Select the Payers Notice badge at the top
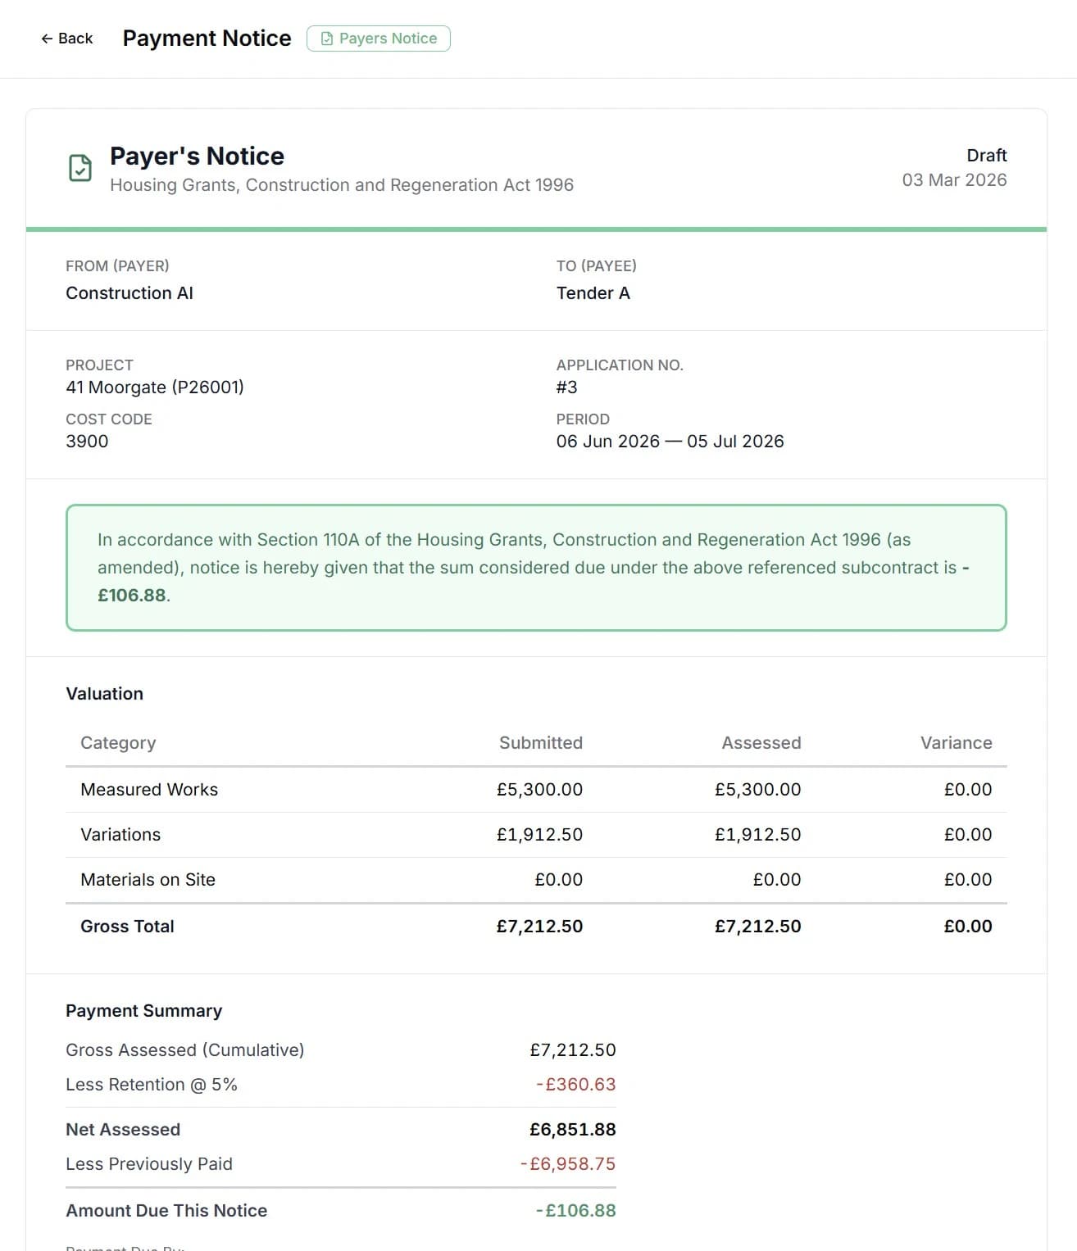This screenshot has width=1077, height=1251. coord(378,38)
